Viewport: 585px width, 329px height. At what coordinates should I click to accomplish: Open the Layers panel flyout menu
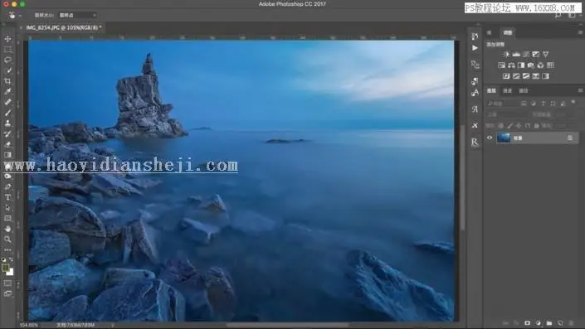580,90
